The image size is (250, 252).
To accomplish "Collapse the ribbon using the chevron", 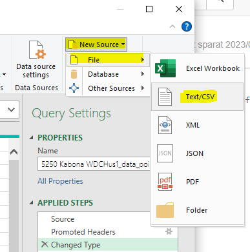I will click(x=172, y=26).
